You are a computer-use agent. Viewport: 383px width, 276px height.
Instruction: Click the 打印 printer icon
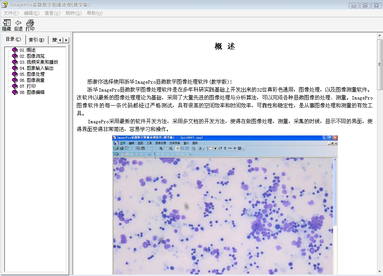tap(30, 25)
